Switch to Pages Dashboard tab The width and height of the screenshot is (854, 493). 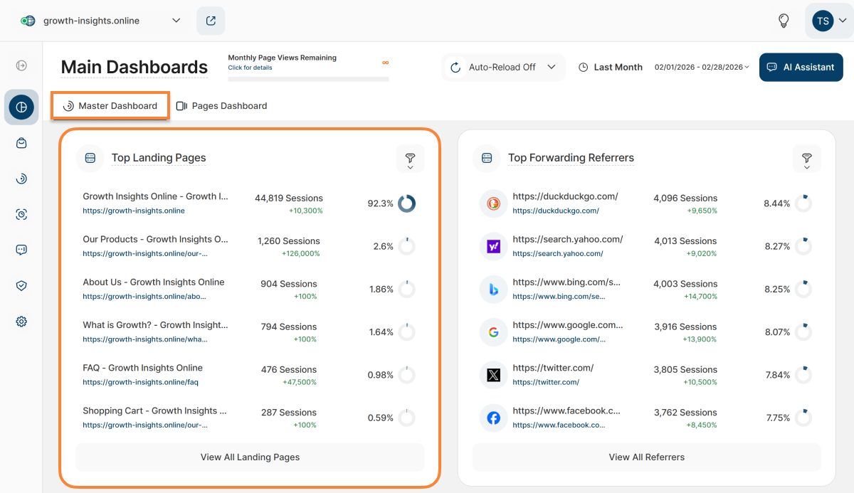pyautogui.click(x=221, y=106)
